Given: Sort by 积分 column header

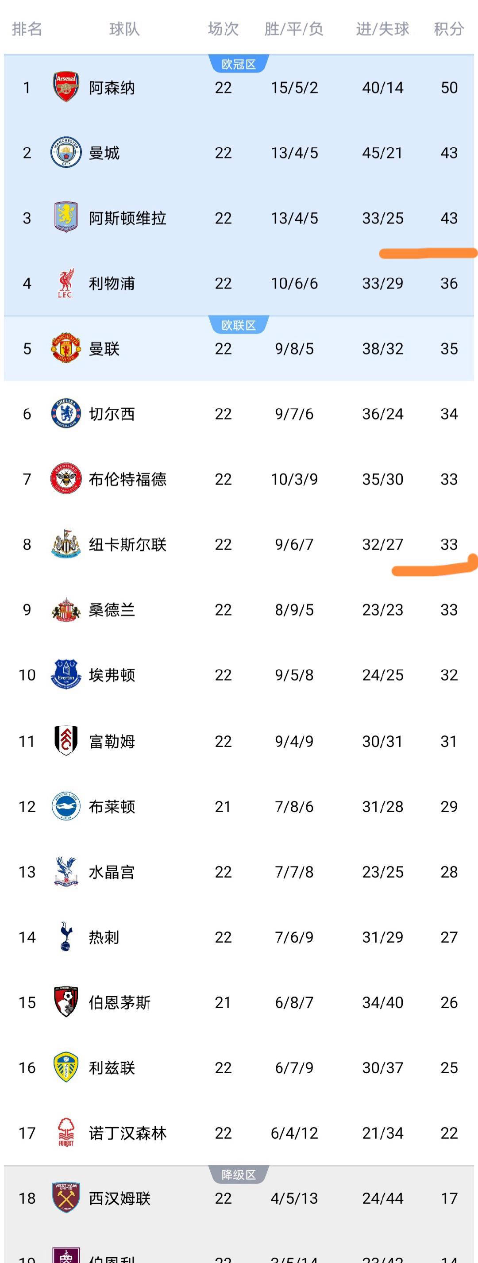Looking at the screenshot, I should point(449,29).
